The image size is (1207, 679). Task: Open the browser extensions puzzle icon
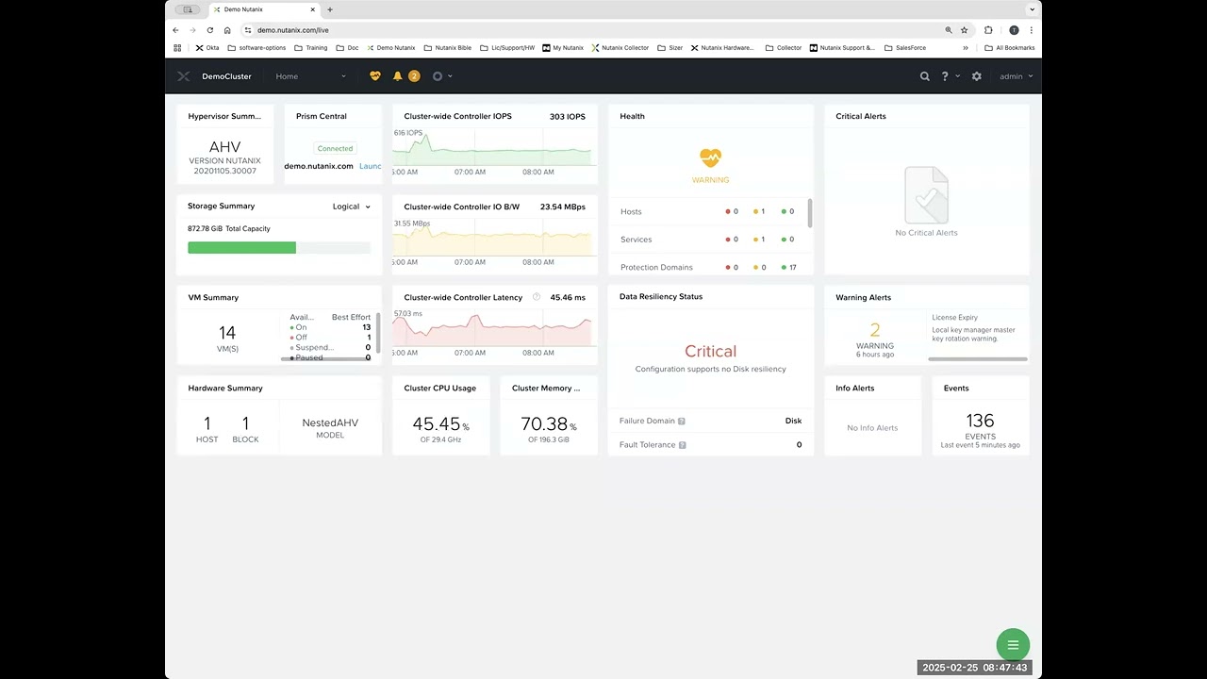point(988,30)
